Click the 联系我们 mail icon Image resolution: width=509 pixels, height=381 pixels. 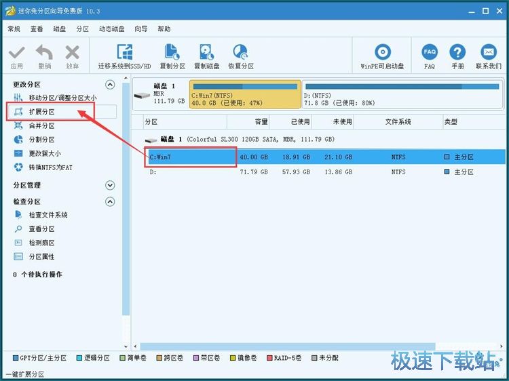[488, 53]
